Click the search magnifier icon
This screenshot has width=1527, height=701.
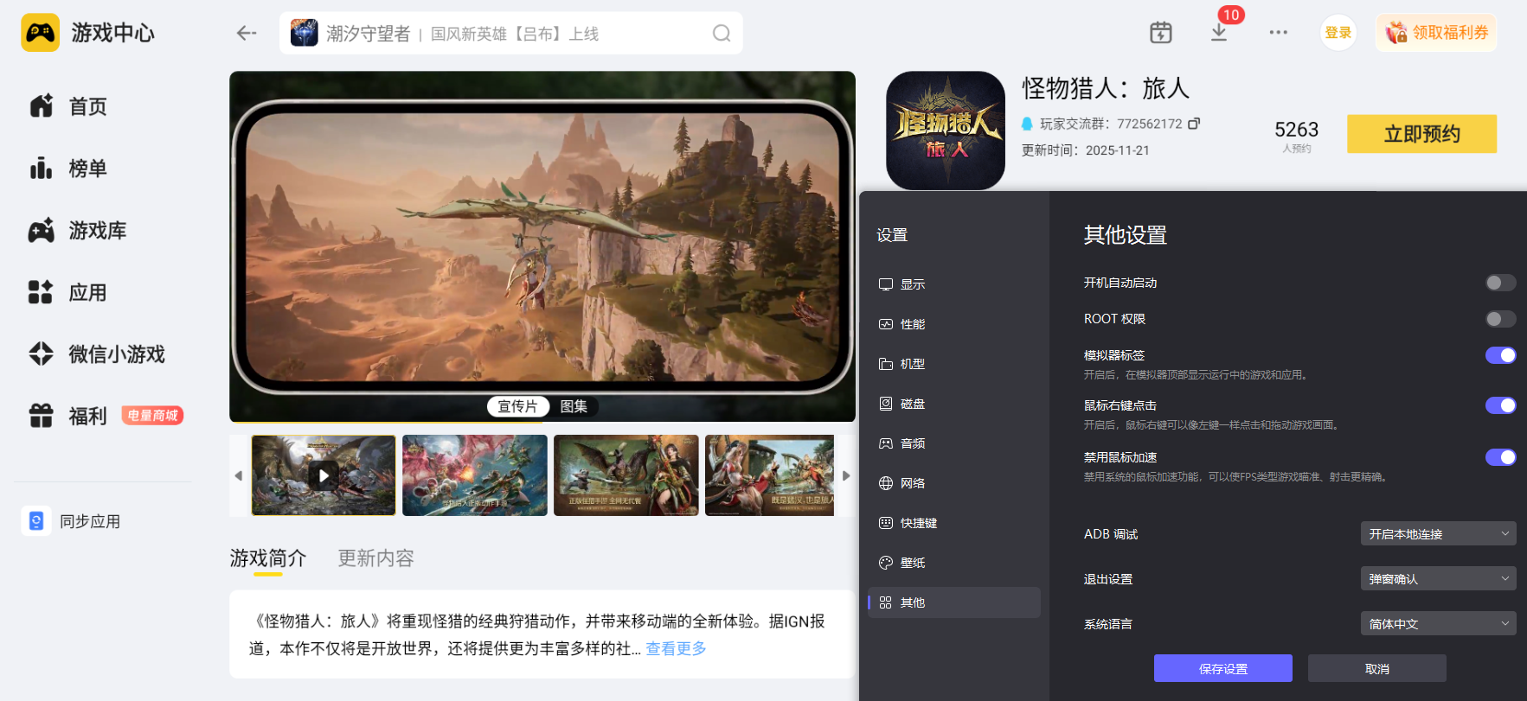click(722, 33)
